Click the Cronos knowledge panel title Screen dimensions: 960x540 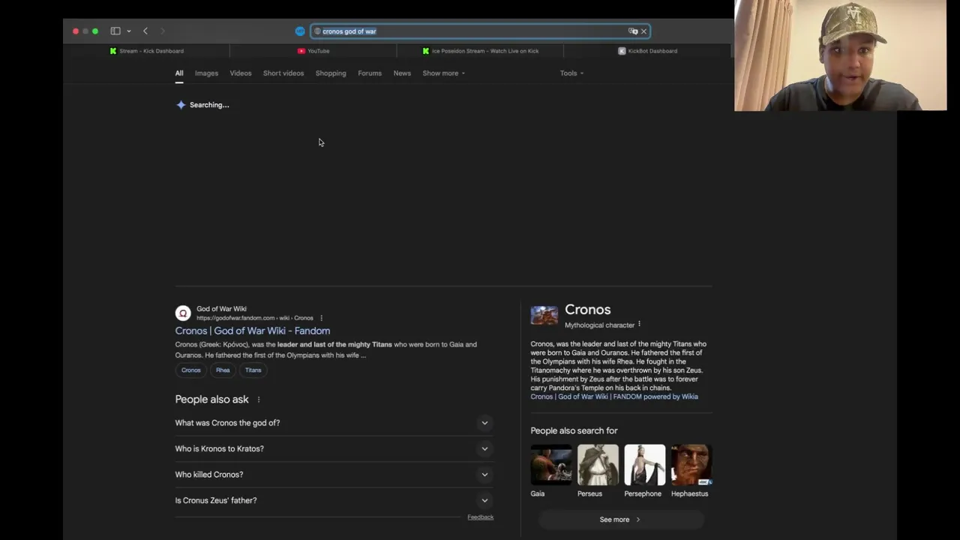coord(587,310)
